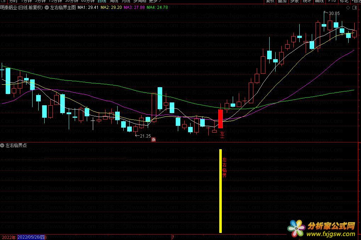Select the 60分钟 period tab
The height and width of the screenshot is (240, 361).
pyautogui.click(x=88, y=1)
